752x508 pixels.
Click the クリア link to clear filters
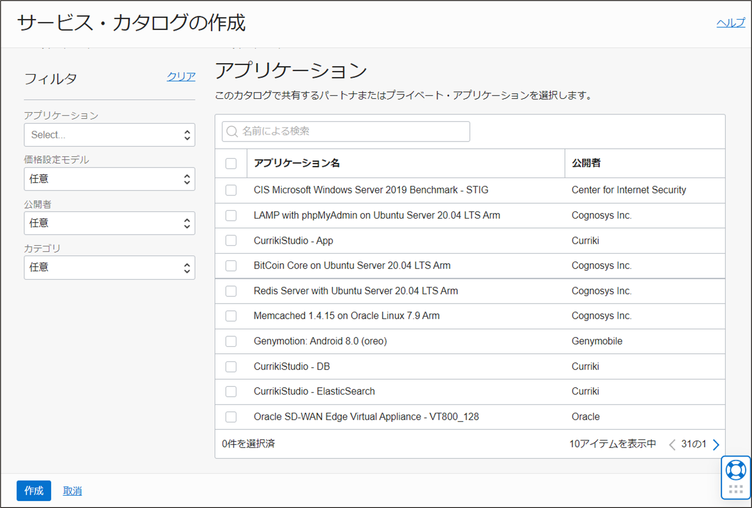(x=181, y=76)
